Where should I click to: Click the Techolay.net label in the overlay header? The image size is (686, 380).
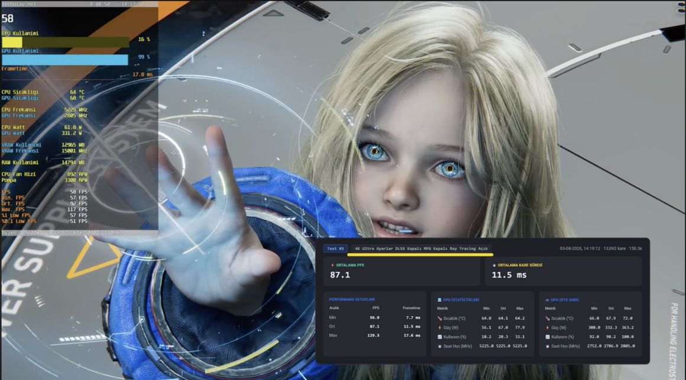(19, 4)
